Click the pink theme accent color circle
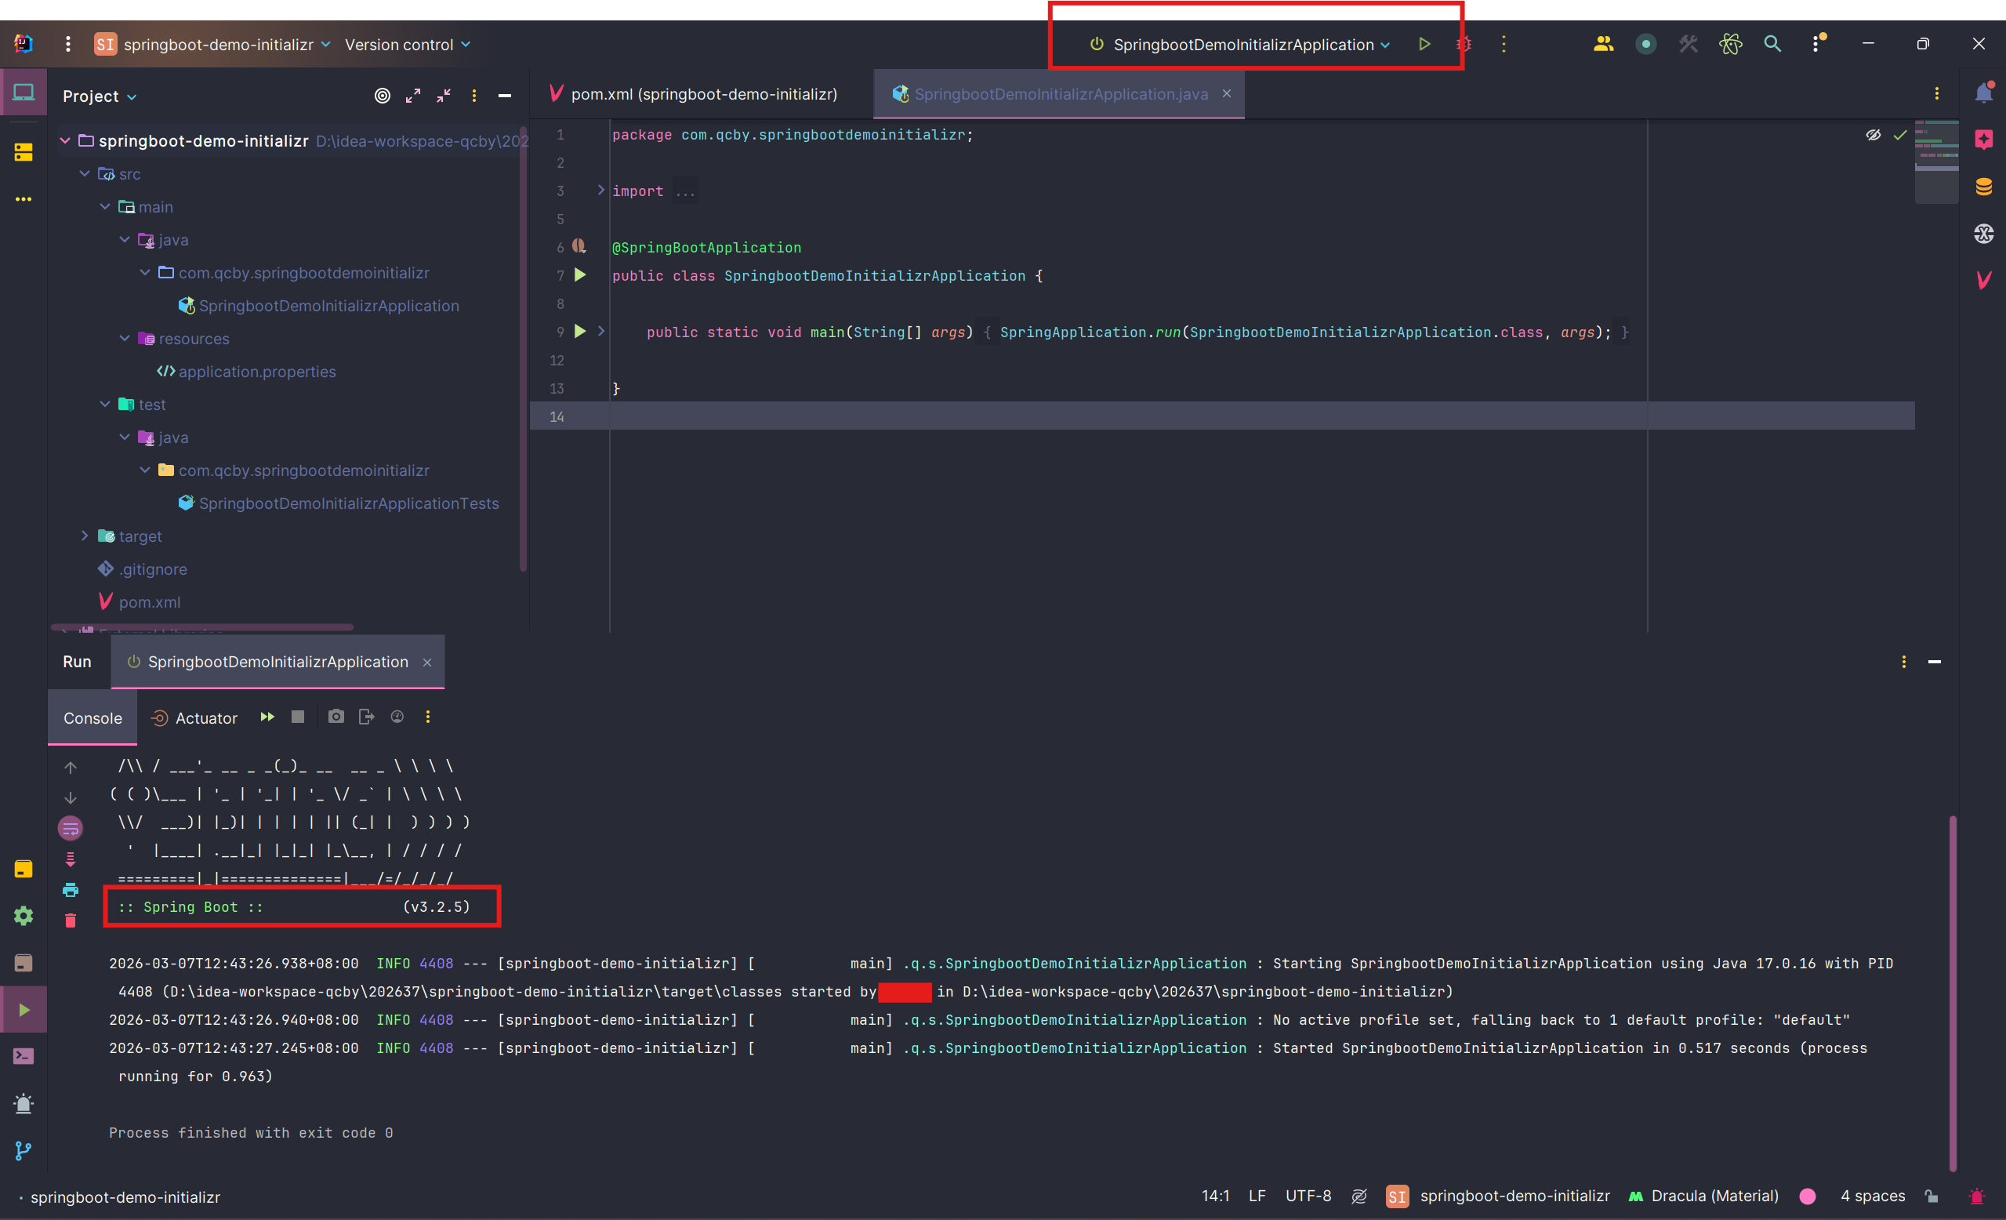The image size is (2006, 1220). (1808, 1196)
